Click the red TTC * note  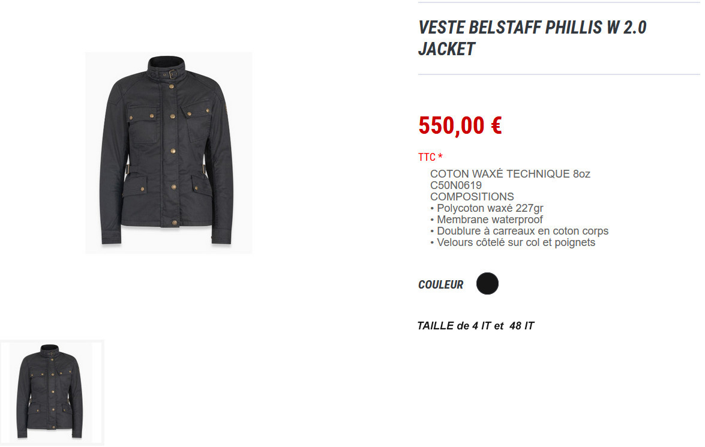pyautogui.click(x=430, y=157)
